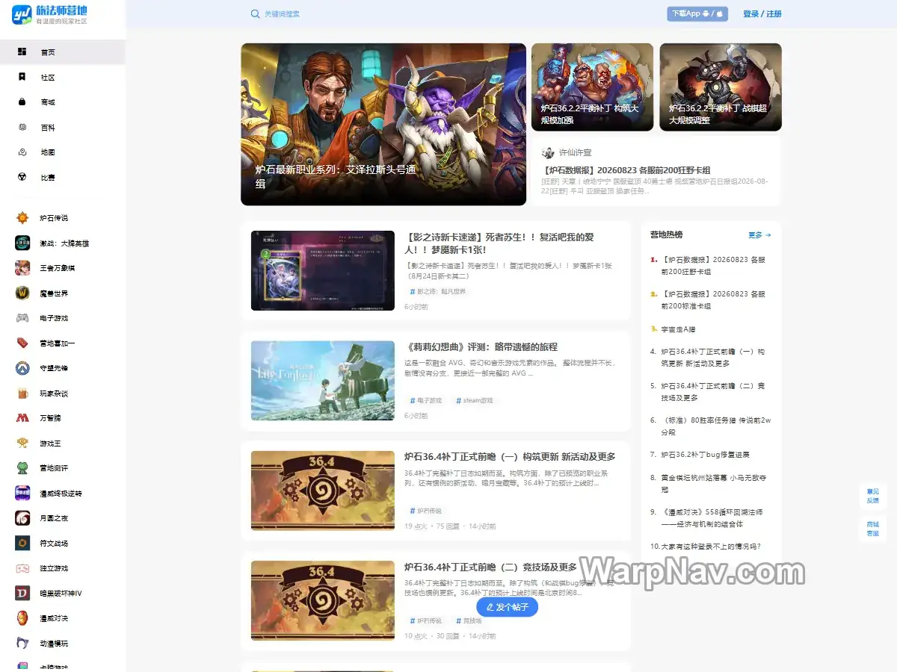Select the 游戏王 category icon
The width and height of the screenshot is (897, 672).
[22, 443]
